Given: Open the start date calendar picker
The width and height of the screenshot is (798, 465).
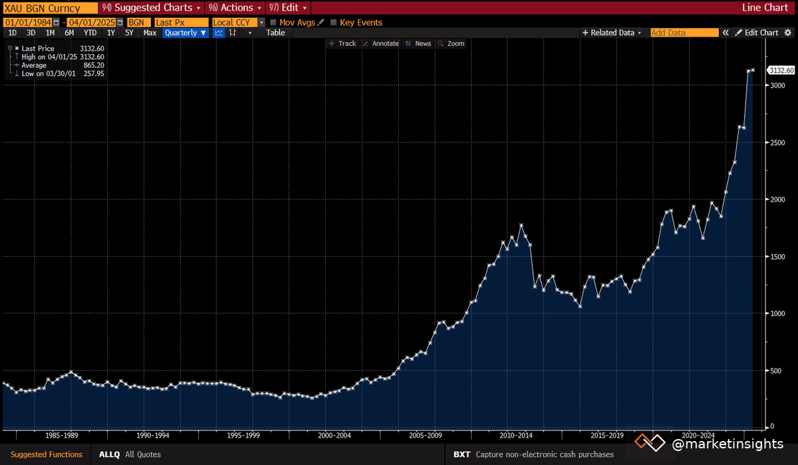Looking at the screenshot, I should (x=56, y=22).
